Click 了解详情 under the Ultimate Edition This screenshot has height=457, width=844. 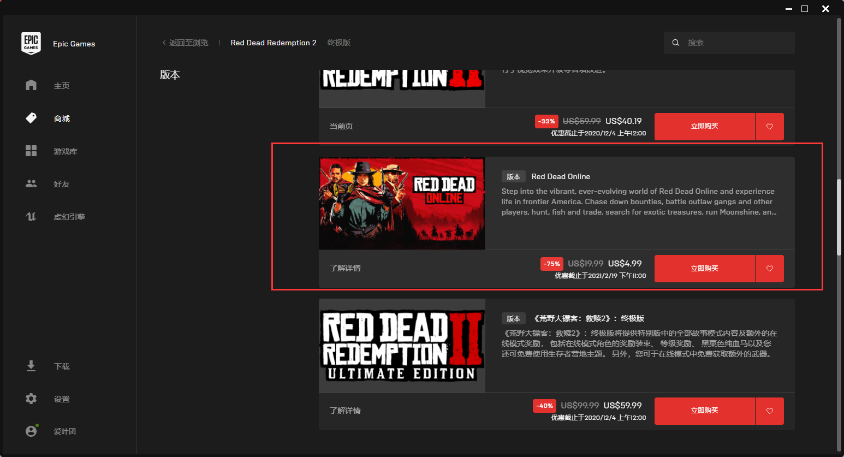pos(345,411)
